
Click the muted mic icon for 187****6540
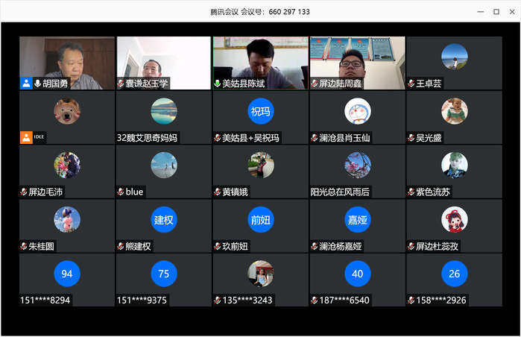coord(315,300)
